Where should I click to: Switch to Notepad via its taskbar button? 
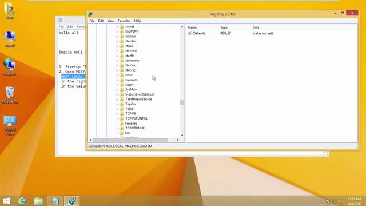(x=55, y=201)
